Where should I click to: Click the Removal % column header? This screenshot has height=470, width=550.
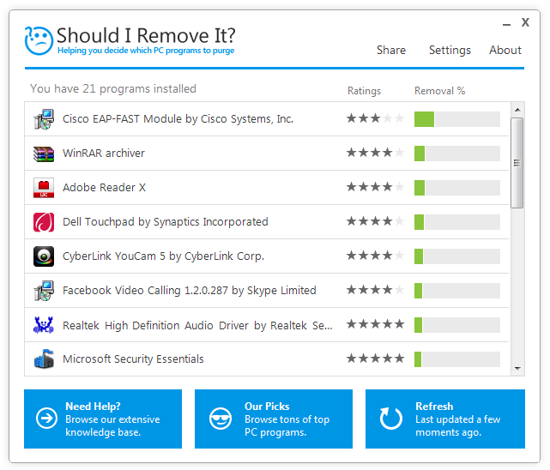pos(440,91)
